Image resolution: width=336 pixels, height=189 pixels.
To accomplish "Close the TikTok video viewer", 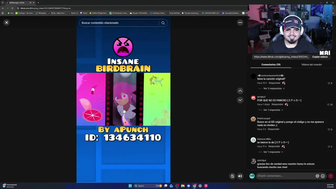I will tap(7, 23).
